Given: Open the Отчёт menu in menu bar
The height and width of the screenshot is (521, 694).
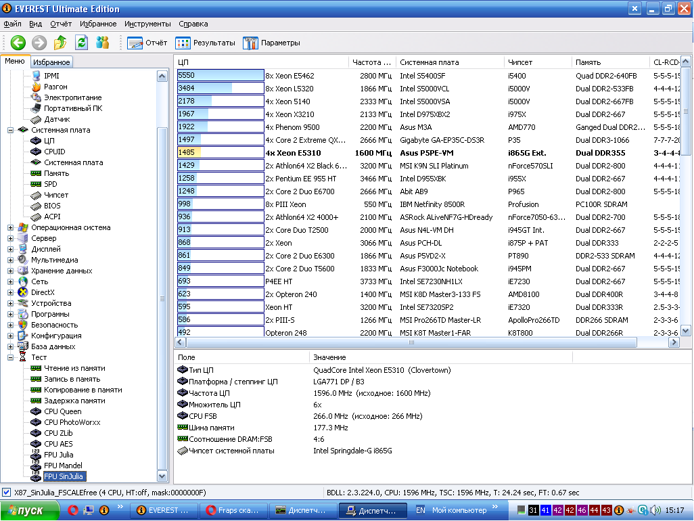Looking at the screenshot, I should click(61, 24).
